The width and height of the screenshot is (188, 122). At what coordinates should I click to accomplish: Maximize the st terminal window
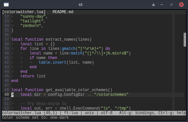pyautogui.click(x=172, y=5)
